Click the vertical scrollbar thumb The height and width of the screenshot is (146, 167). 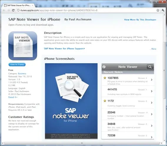click(x=164, y=70)
